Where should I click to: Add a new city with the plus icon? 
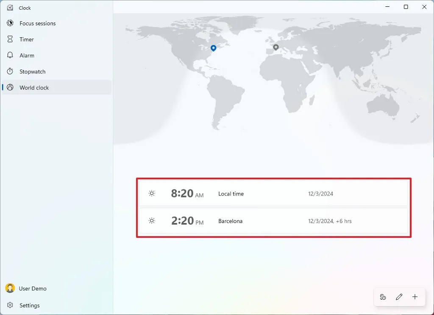(x=415, y=297)
